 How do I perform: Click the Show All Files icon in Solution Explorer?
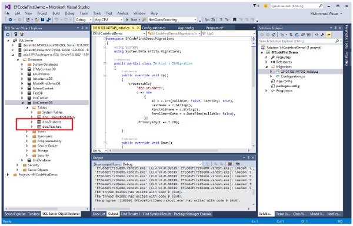309,35
